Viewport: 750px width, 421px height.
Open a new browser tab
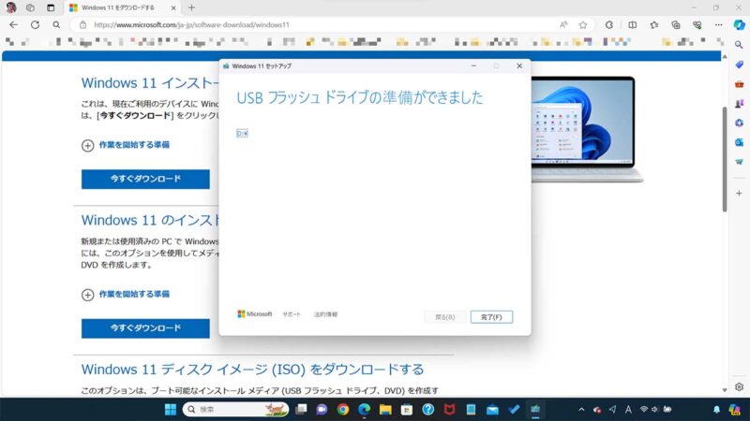191,7
